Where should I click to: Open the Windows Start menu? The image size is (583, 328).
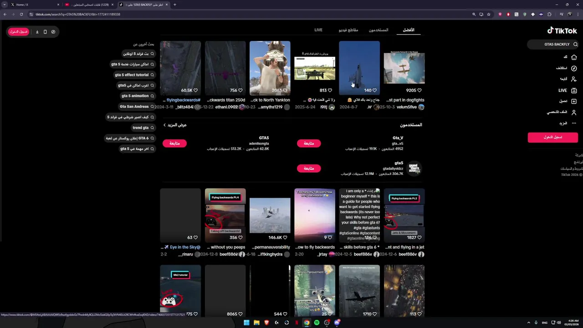click(x=246, y=323)
